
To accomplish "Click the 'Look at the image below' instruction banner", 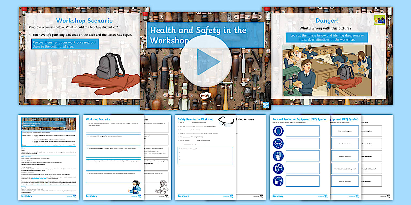I will tap(327, 37).
